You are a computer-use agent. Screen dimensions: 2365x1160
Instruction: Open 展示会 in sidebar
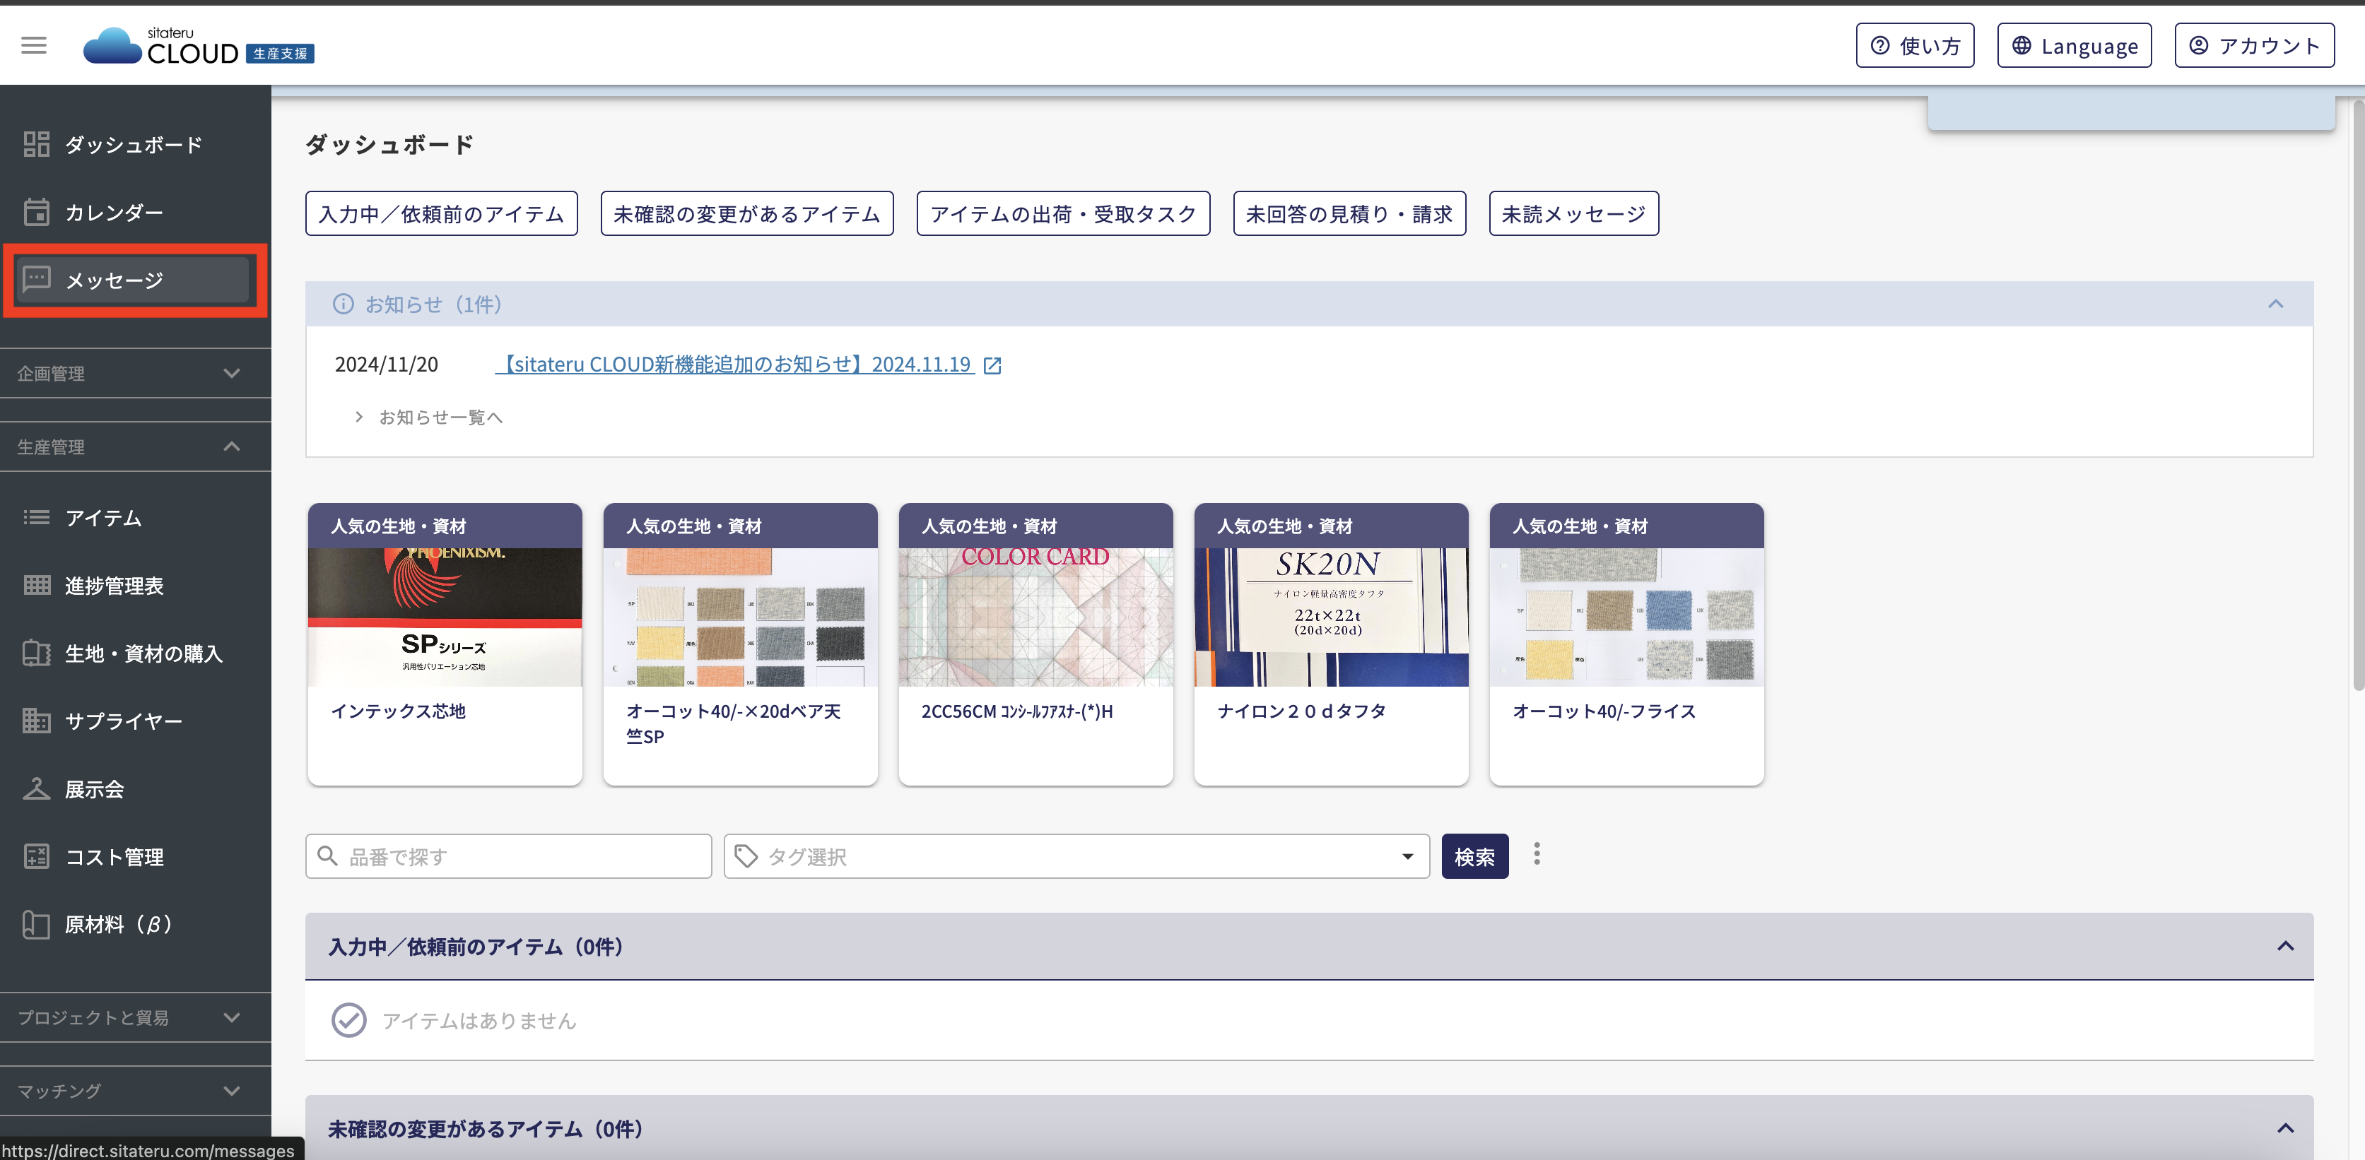click(135, 789)
